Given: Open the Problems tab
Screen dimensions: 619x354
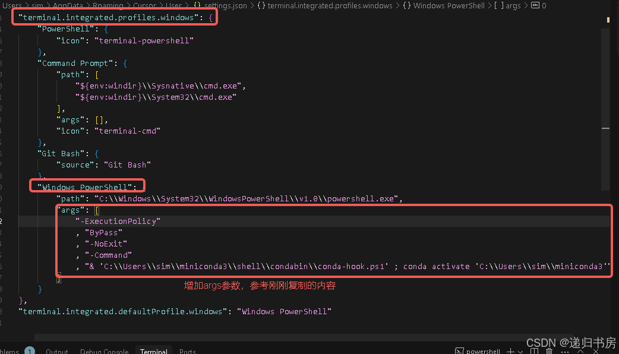Looking at the screenshot, I should click(9, 351).
